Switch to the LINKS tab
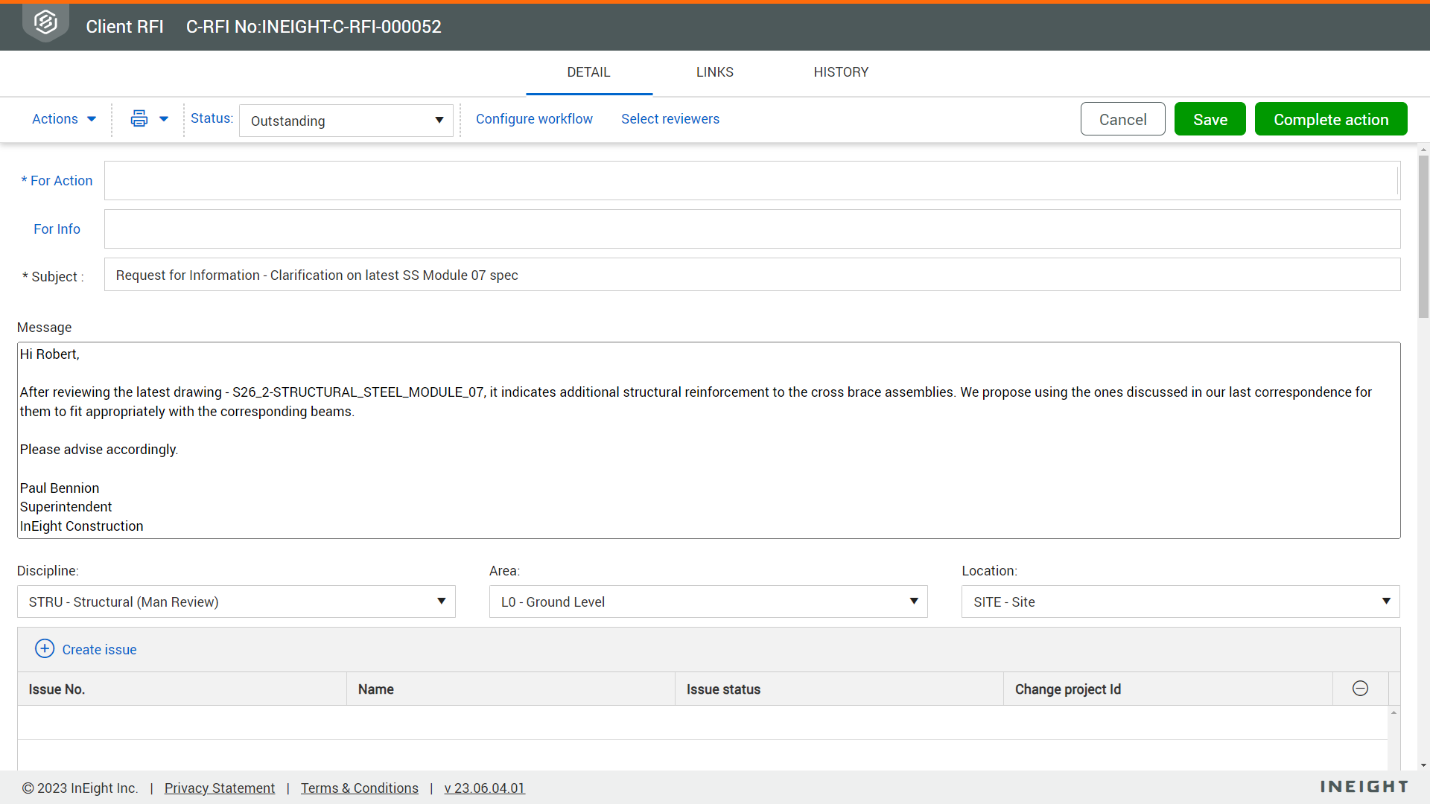This screenshot has width=1430, height=804. coord(715,72)
